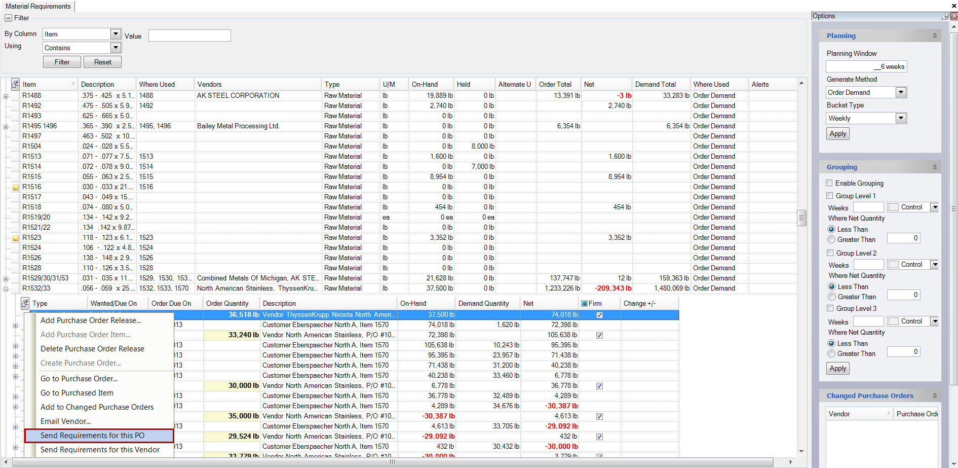
Task: Check the Enable Grouping checkbox
Action: point(829,183)
